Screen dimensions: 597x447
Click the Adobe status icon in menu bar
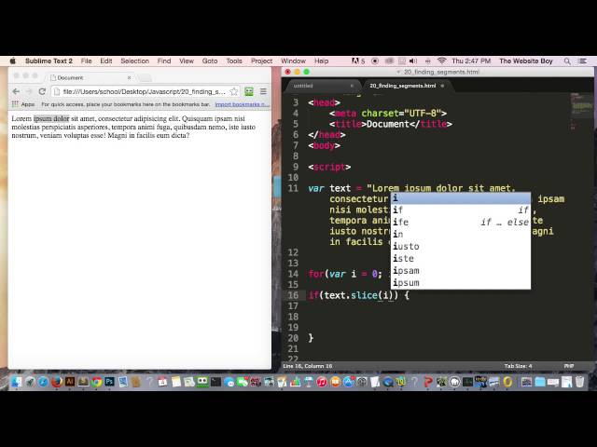coord(357,61)
